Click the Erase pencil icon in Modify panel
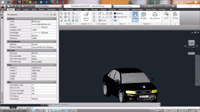200x112 pixels. point(62,20)
